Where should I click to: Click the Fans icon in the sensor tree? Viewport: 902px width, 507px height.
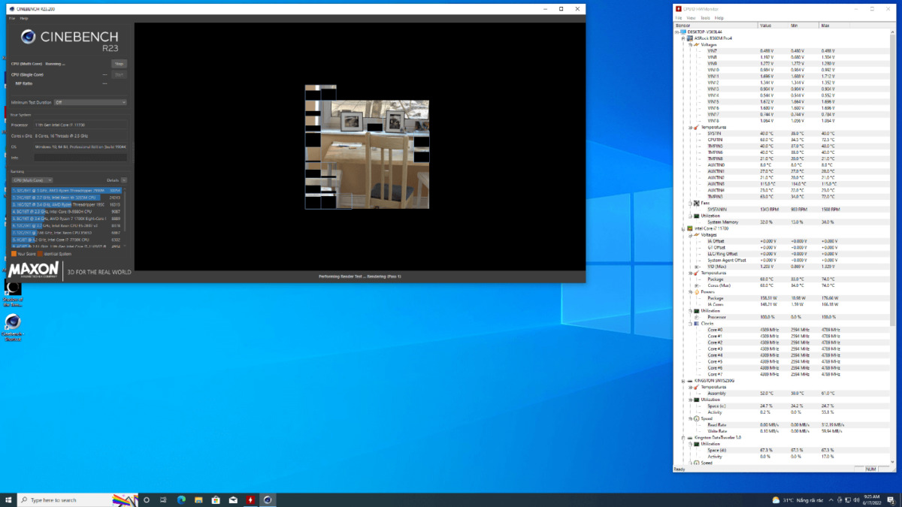pyautogui.click(x=697, y=203)
